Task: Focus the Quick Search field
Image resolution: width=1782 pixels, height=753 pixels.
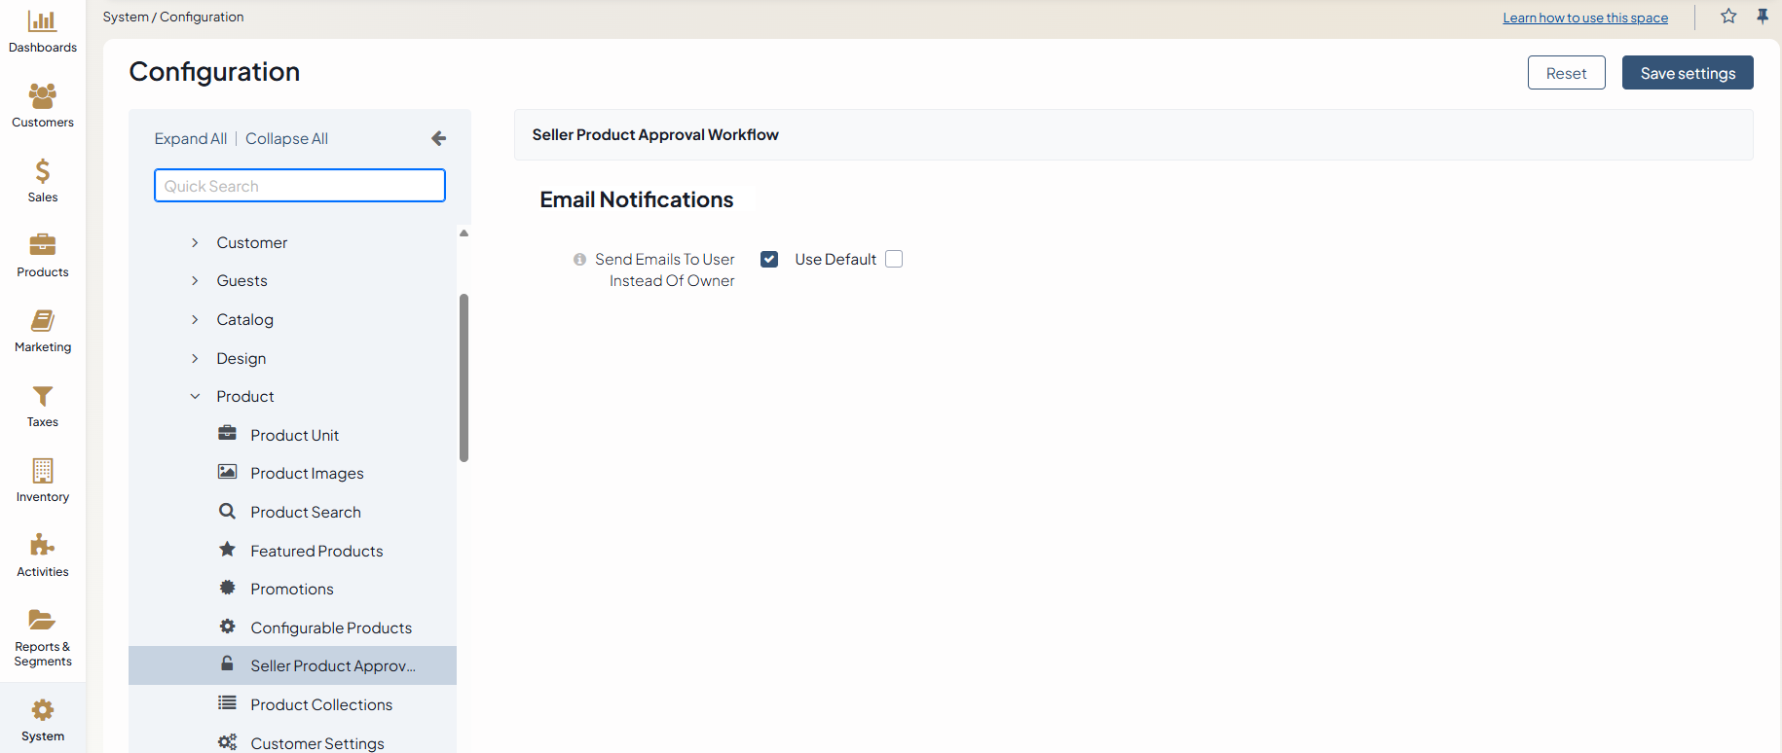Action: coord(300,186)
